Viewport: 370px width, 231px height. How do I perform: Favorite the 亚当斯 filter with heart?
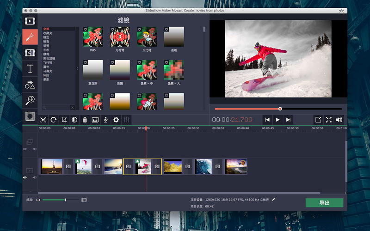click(85, 62)
